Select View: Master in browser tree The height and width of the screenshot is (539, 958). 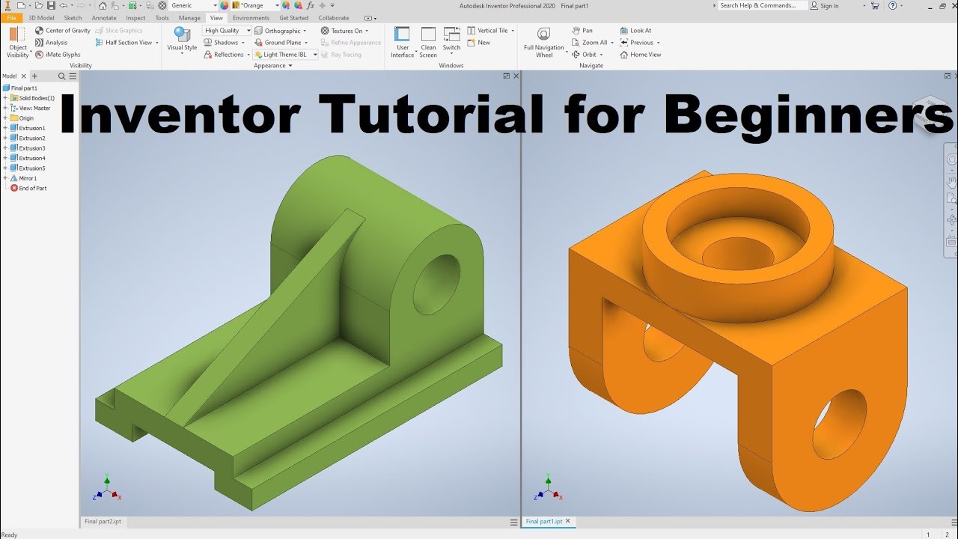(31, 108)
